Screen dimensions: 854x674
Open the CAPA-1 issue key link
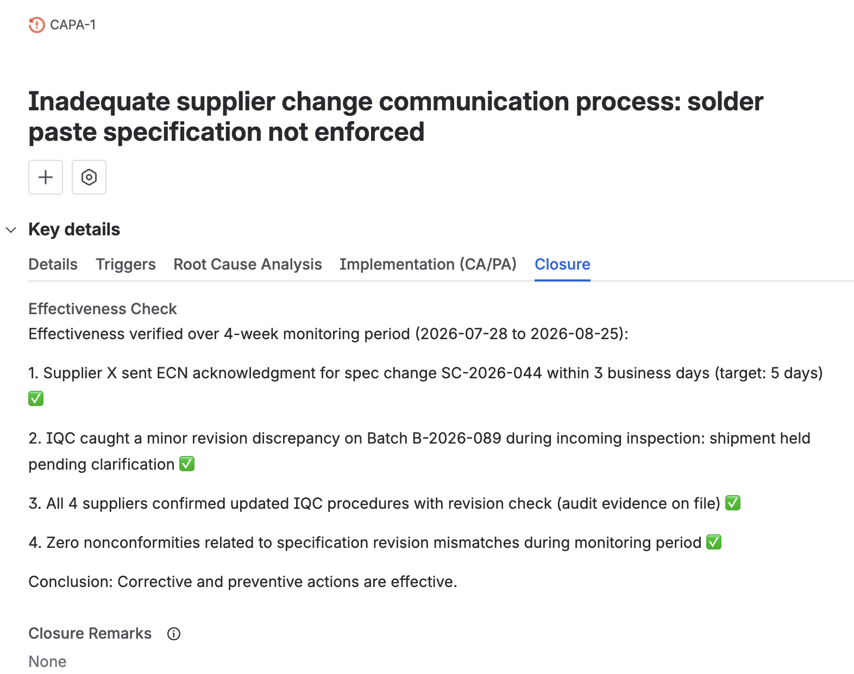pyautogui.click(x=73, y=25)
